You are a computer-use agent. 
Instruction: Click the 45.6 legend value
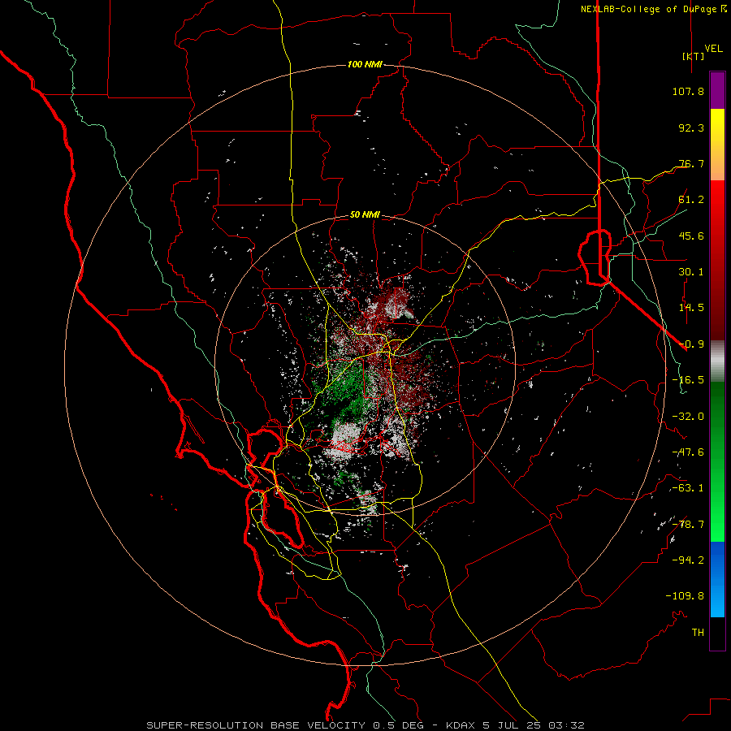coord(691,236)
